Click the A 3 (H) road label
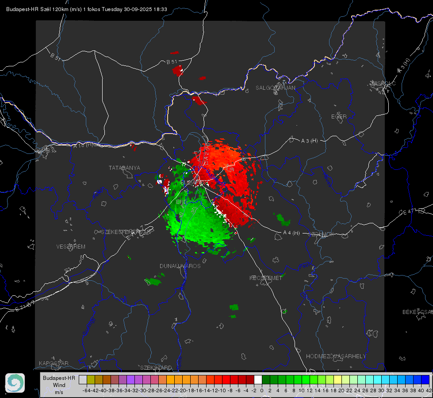 click(309, 141)
